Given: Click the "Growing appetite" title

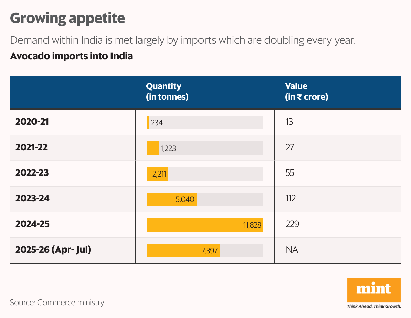Looking at the screenshot, I should (68, 18).
